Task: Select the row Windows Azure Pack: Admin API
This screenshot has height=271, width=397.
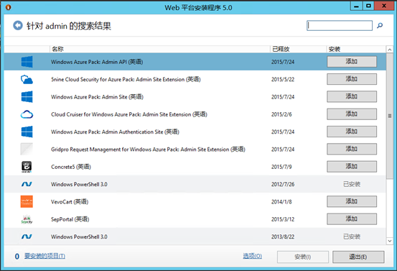Action: (195, 62)
